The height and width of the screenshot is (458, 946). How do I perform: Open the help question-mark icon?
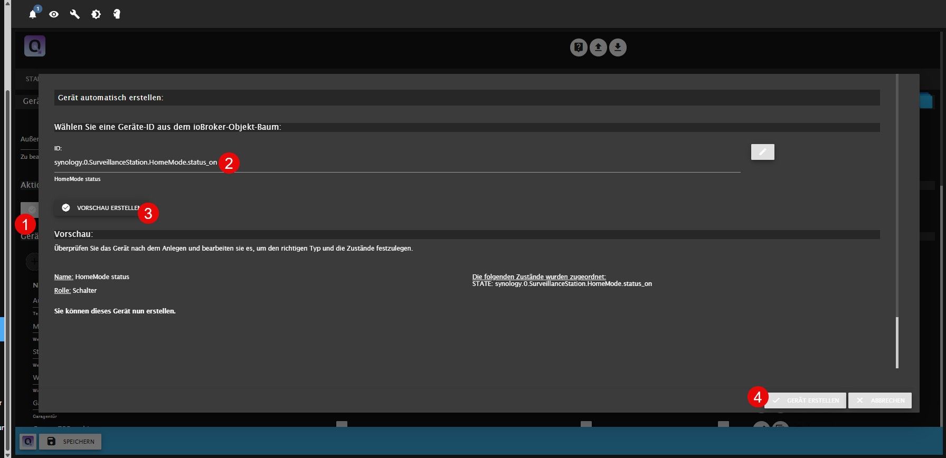coord(579,47)
